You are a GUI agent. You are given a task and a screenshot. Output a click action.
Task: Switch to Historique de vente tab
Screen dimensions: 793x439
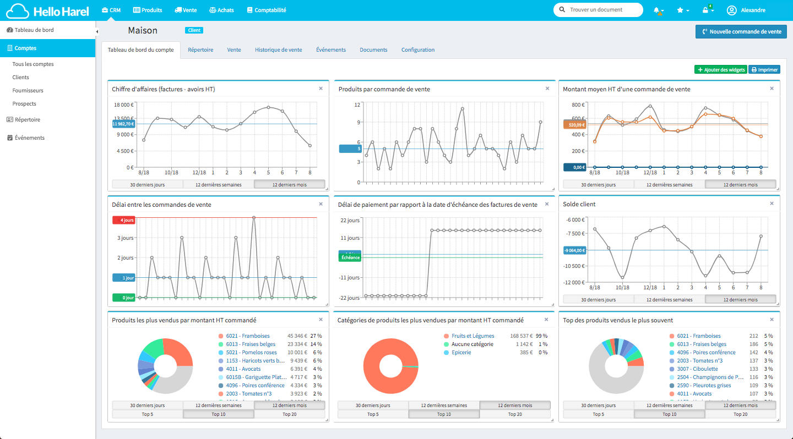pyautogui.click(x=279, y=50)
